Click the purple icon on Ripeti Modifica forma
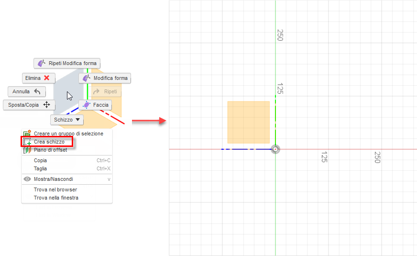 [x=42, y=63]
